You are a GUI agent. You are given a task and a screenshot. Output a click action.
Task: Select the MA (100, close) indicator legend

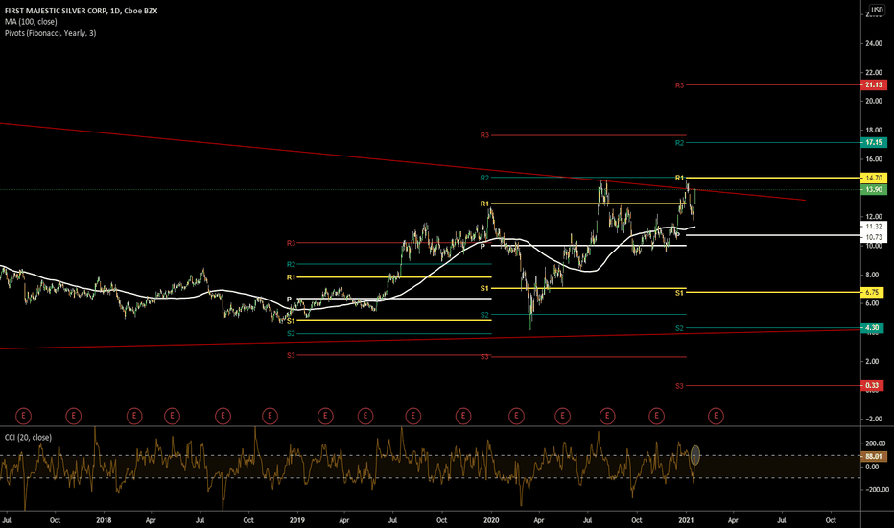pyautogui.click(x=31, y=22)
